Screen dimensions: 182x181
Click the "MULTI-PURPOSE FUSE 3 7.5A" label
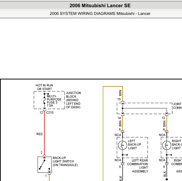[x=54, y=101]
